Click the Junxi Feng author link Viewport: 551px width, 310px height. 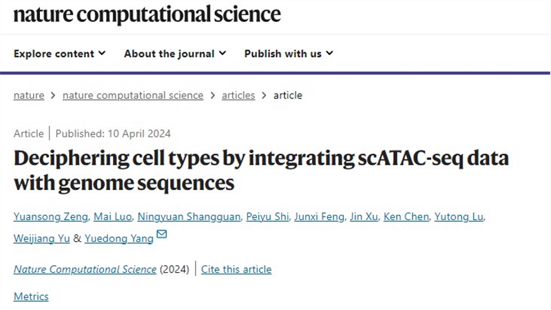pos(319,217)
